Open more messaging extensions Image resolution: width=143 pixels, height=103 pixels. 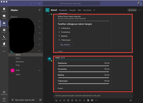click(96, 100)
